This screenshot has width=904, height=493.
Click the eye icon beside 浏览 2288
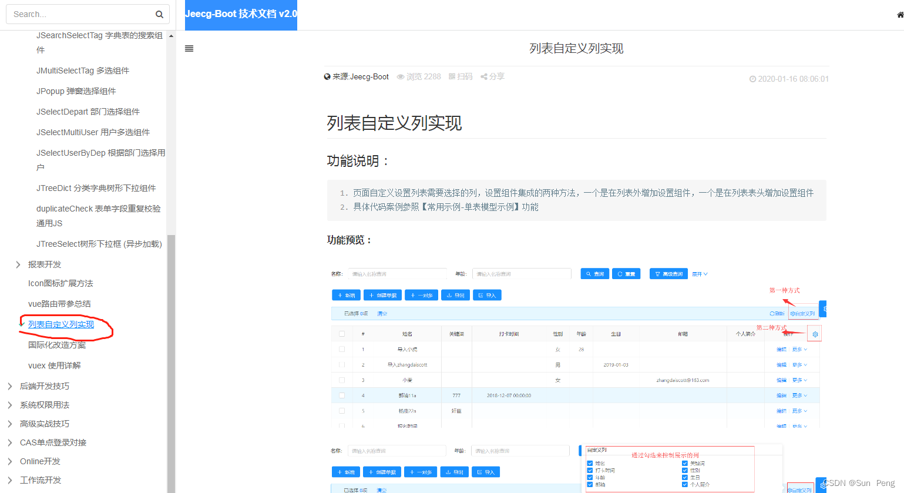pyautogui.click(x=401, y=77)
